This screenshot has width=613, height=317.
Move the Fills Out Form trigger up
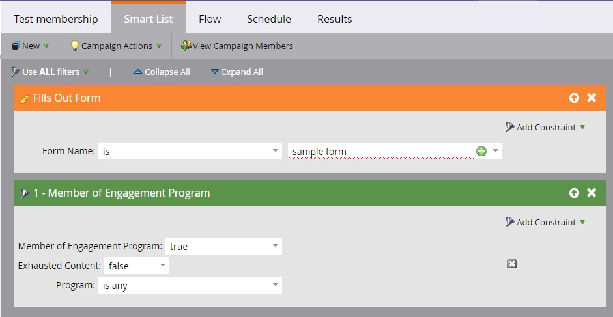(x=574, y=98)
